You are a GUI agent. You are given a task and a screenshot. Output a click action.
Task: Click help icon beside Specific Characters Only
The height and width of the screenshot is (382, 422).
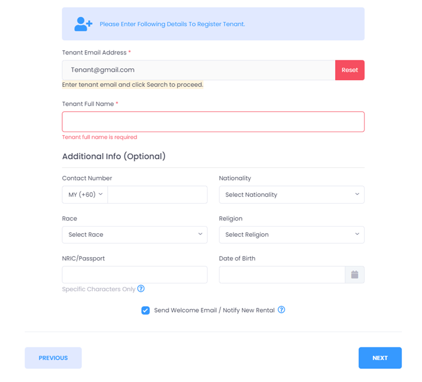[141, 289]
